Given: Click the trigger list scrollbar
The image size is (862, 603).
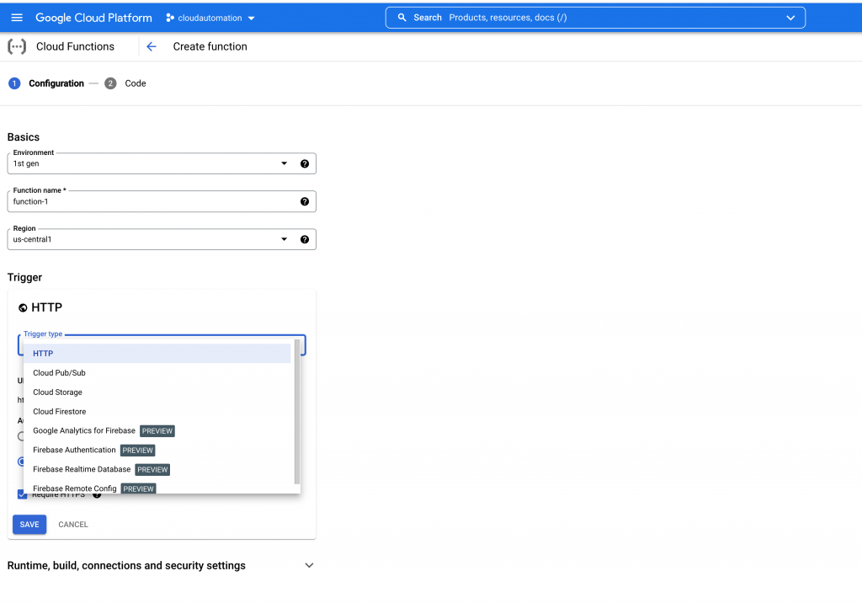Looking at the screenshot, I should 297,412.
